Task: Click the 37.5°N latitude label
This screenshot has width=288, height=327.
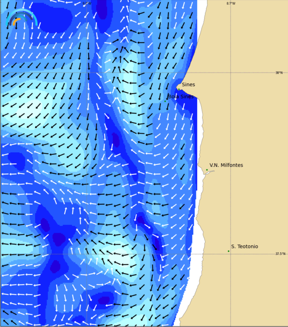Action: tap(280, 254)
